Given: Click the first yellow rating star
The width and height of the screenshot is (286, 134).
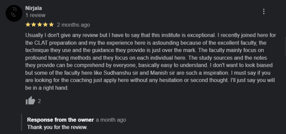Looking at the screenshot, I should point(28,24).
